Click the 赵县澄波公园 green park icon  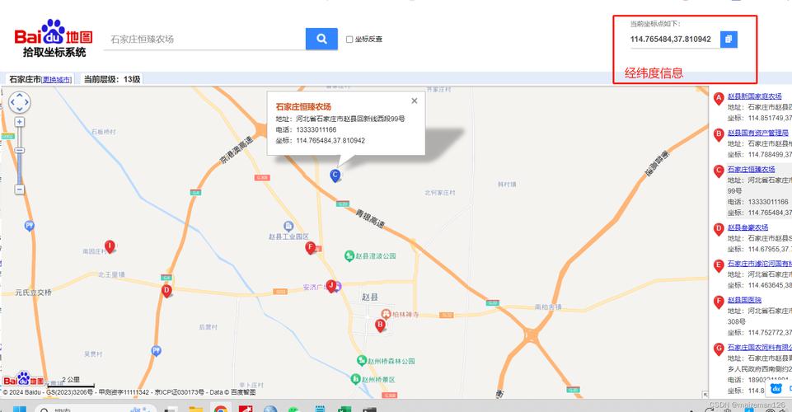(x=349, y=256)
